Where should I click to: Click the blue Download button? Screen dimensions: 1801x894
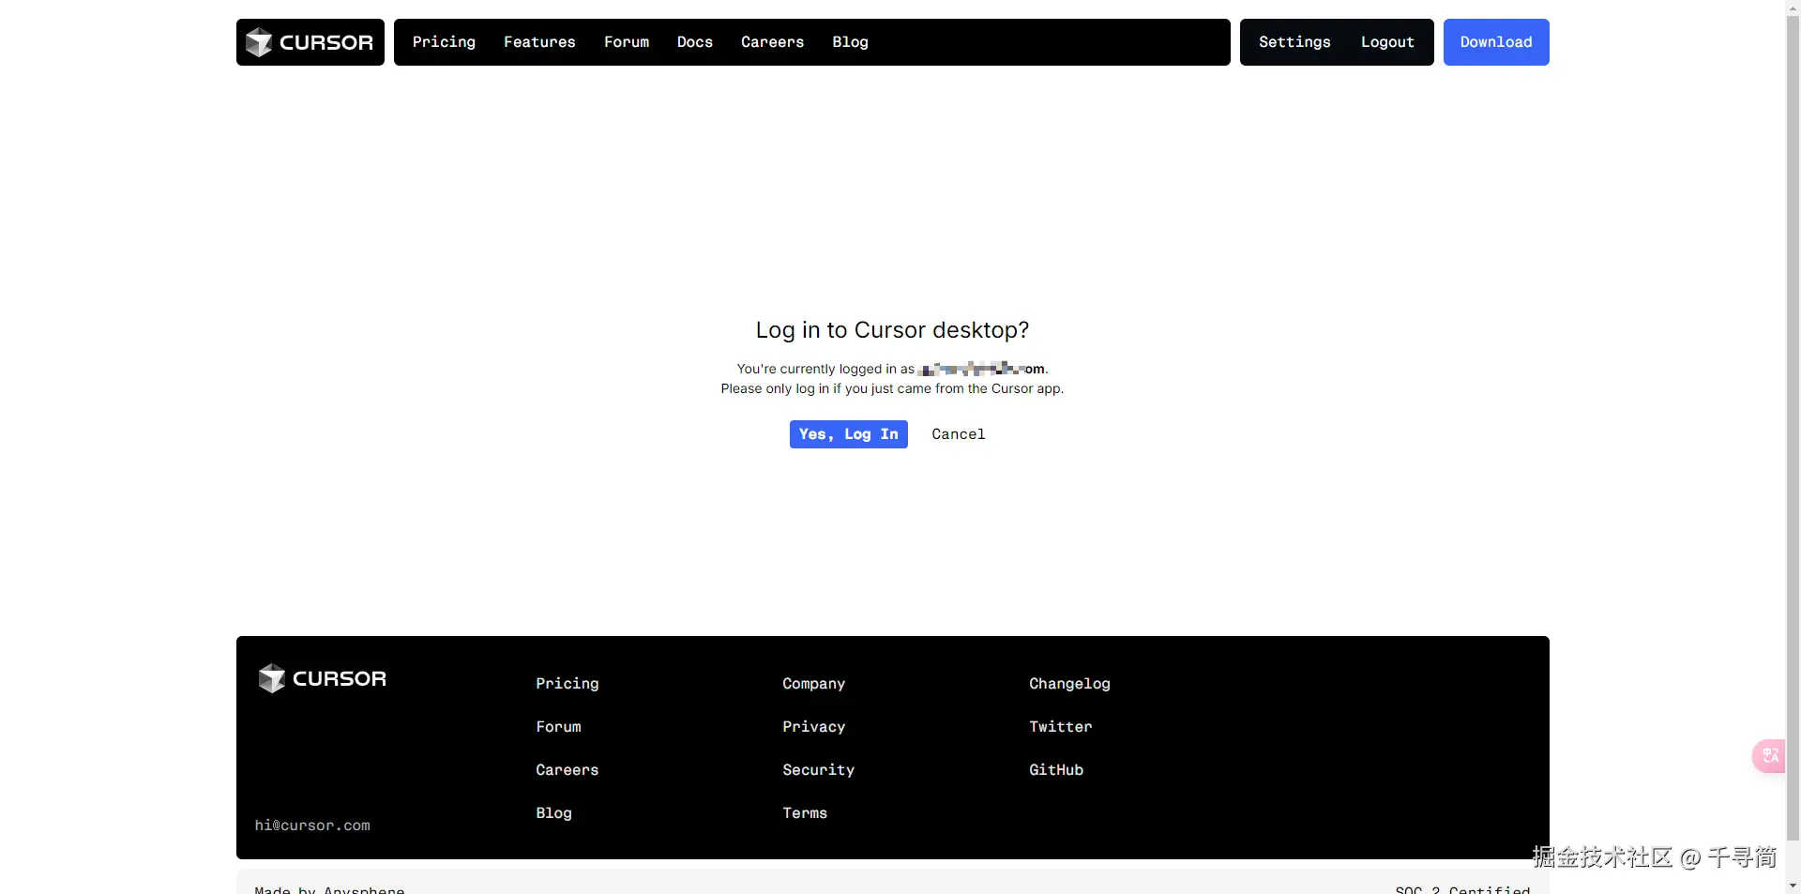(1496, 42)
